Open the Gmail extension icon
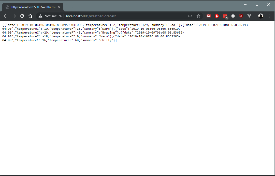 coord(208,16)
